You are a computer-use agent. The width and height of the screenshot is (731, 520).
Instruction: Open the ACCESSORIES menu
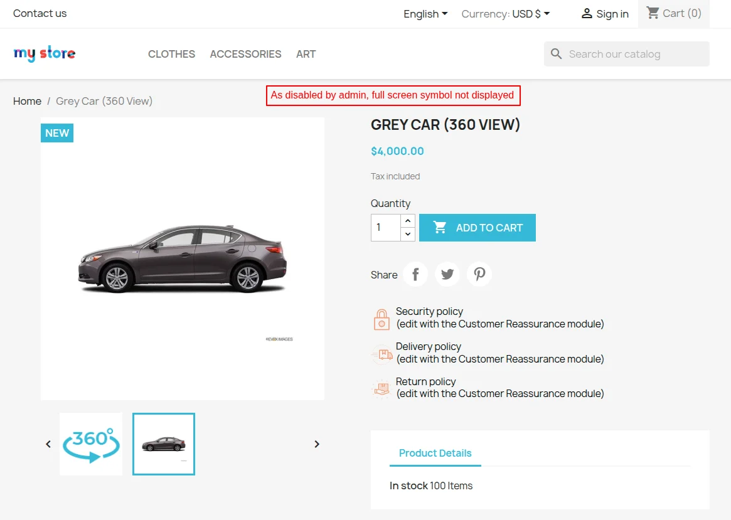pyautogui.click(x=245, y=54)
